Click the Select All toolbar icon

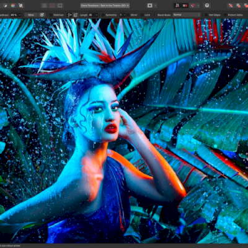(x=45, y=6)
